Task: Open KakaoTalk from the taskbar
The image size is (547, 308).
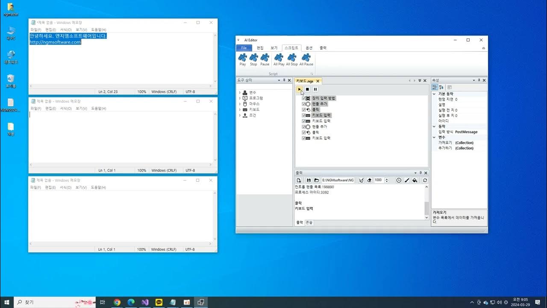Action: [159, 302]
